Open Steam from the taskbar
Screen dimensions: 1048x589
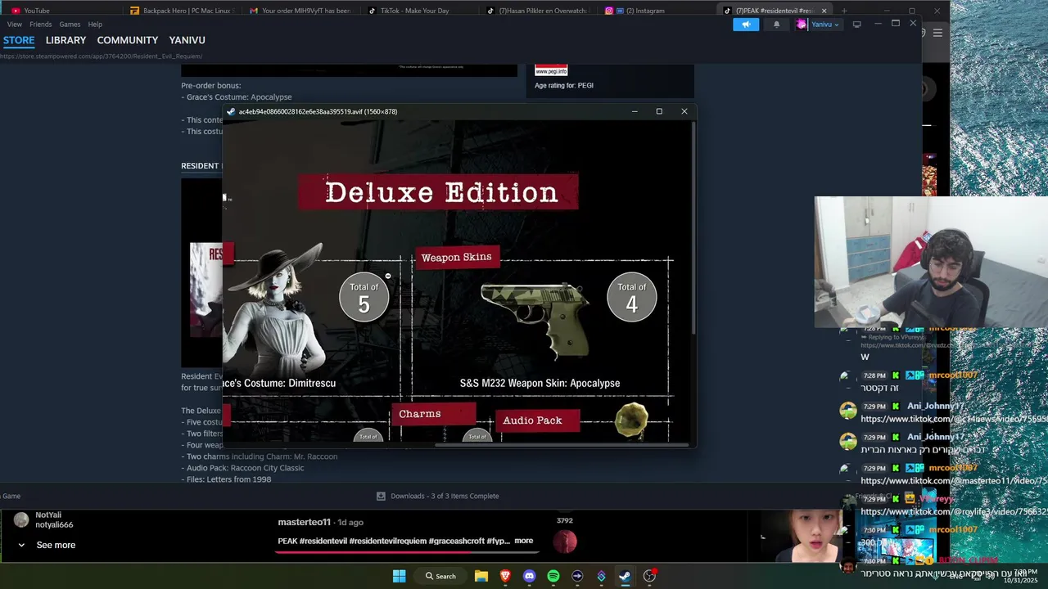625,576
